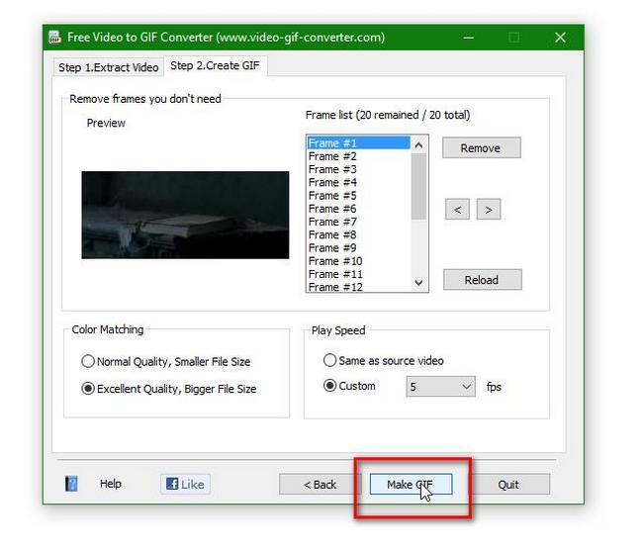643x551 pixels.
Task: Select Frame #8 in the list
Action: (x=359, y=234)
